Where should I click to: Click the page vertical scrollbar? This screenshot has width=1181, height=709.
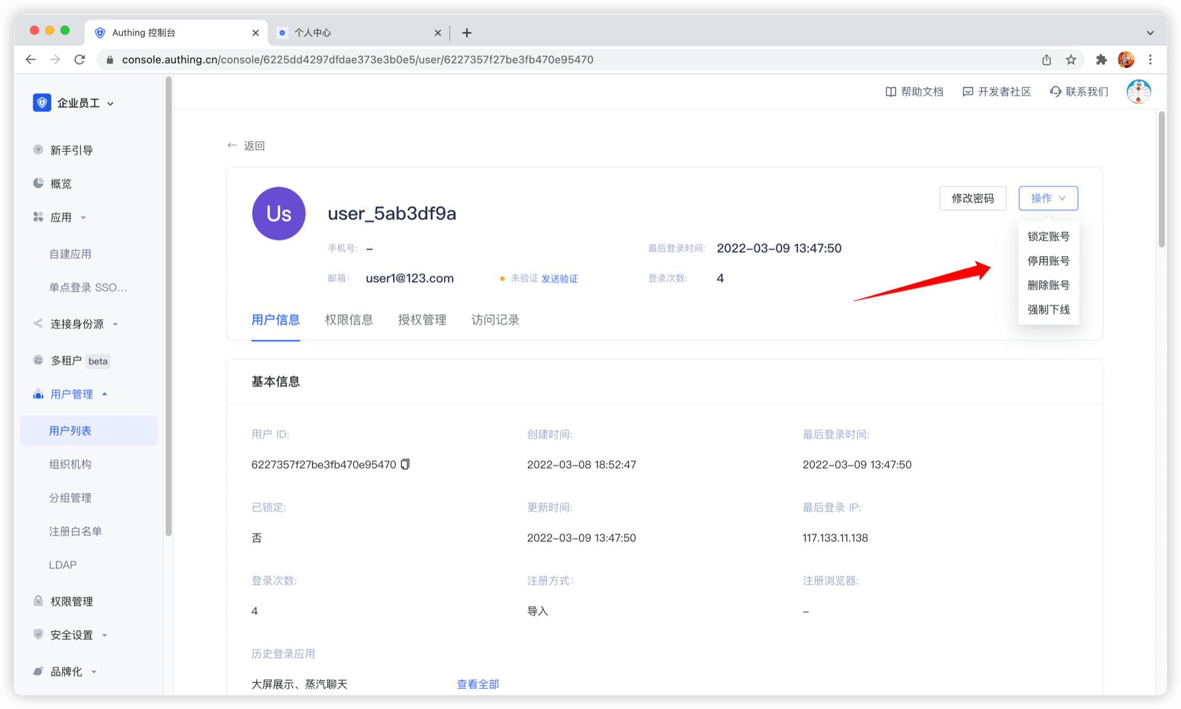[x=1161, y=180]
